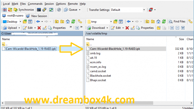Image resolution: width=194 pixels, height=109 pixels.
Task: Open the Preferences gear icon
Action: (x=59, y=10)
